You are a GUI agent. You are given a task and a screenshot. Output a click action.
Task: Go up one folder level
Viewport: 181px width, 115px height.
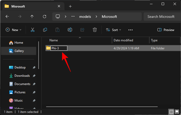coord(32,17)
